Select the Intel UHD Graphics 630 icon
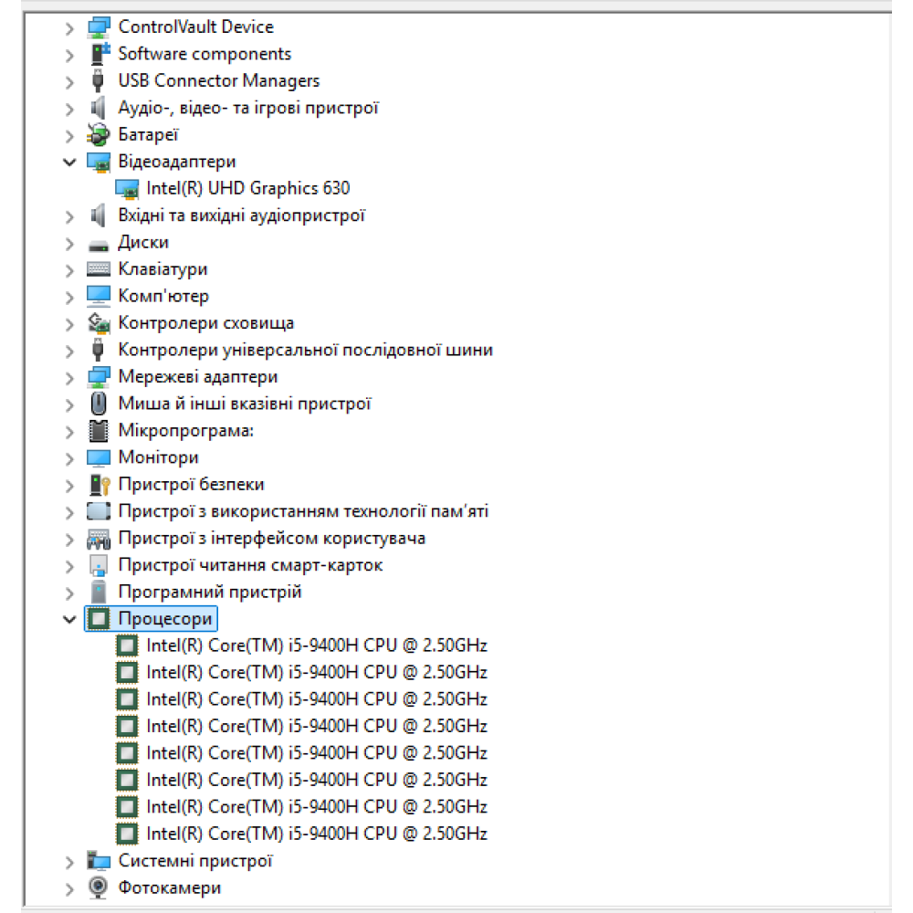Viewport: 913px width, 913px height. click(126, 189)
